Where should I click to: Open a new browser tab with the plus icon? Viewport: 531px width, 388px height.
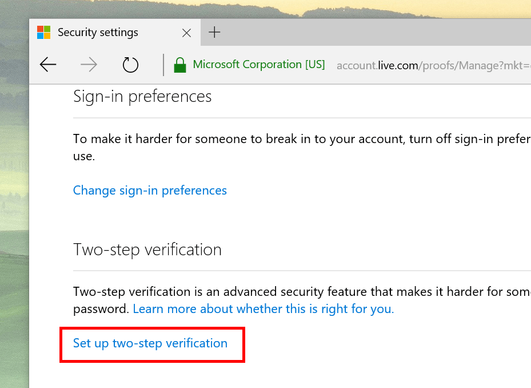click(214, 31)
